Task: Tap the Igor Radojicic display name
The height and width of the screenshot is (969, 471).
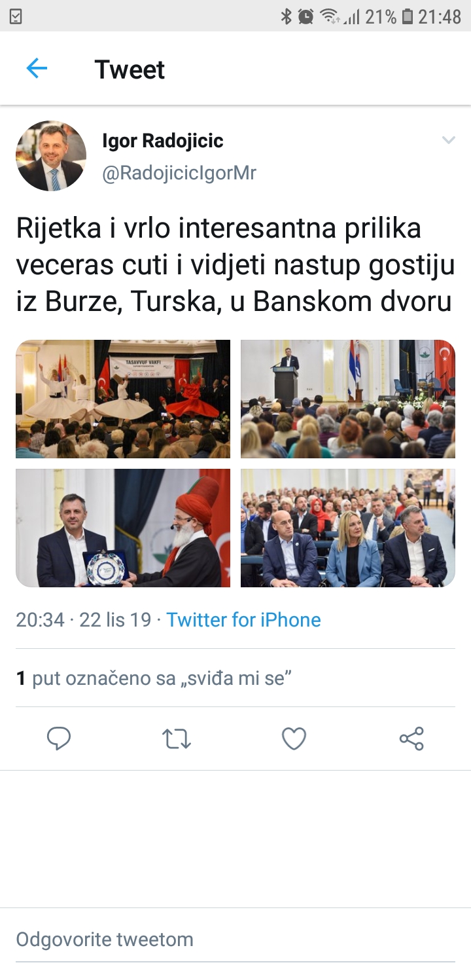Action: [x=163, y=141]
